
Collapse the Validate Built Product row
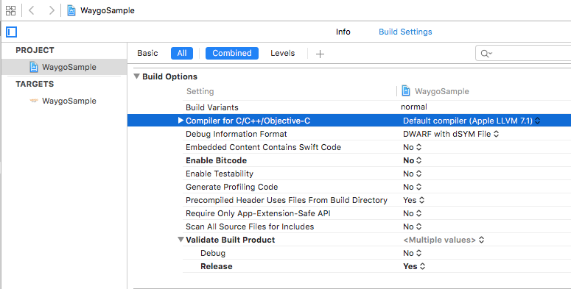point(181,240)
